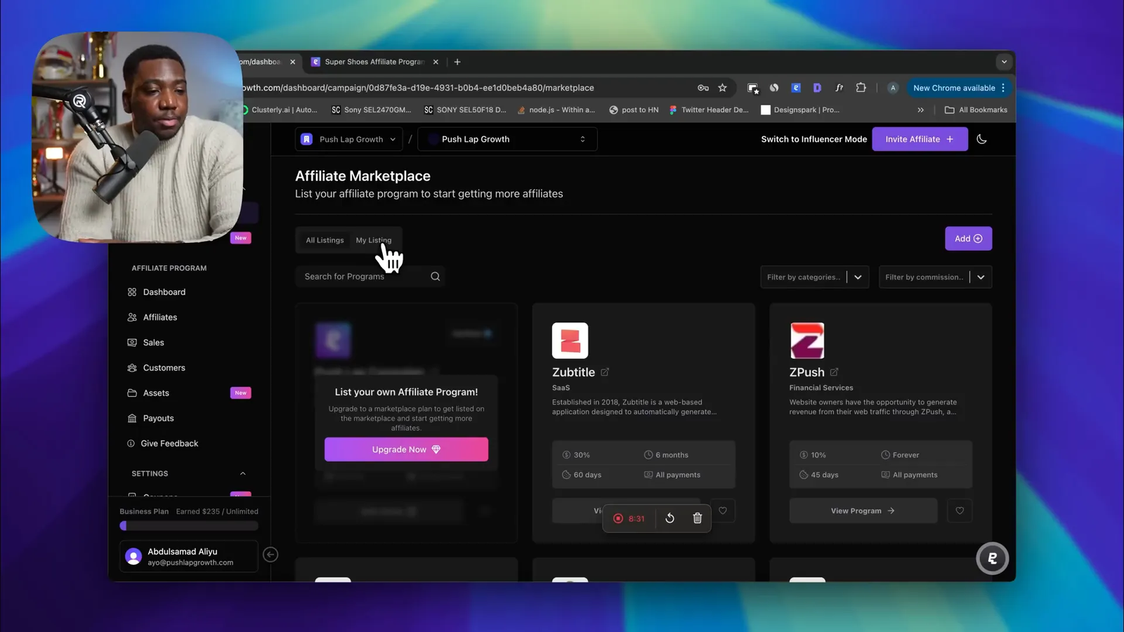Open the password key icon in address bar
Image resolution: width=1124 pixels, height=632 pixels.
[702, 88]
